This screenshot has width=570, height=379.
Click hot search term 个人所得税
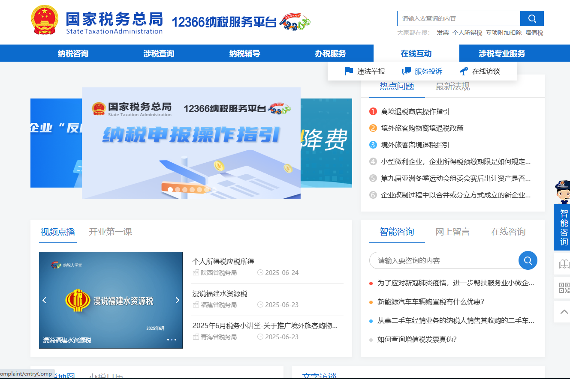[467, 33]
